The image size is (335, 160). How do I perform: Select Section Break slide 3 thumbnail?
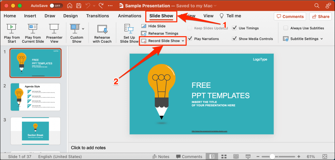35,131
